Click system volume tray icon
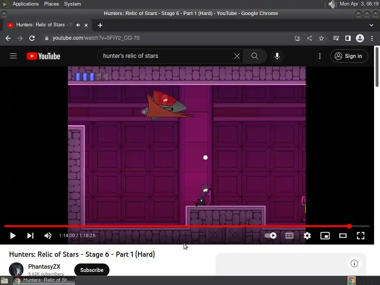The height and width of the screenshot is (285, 380). pyautogui.click(x=332, y=4)
